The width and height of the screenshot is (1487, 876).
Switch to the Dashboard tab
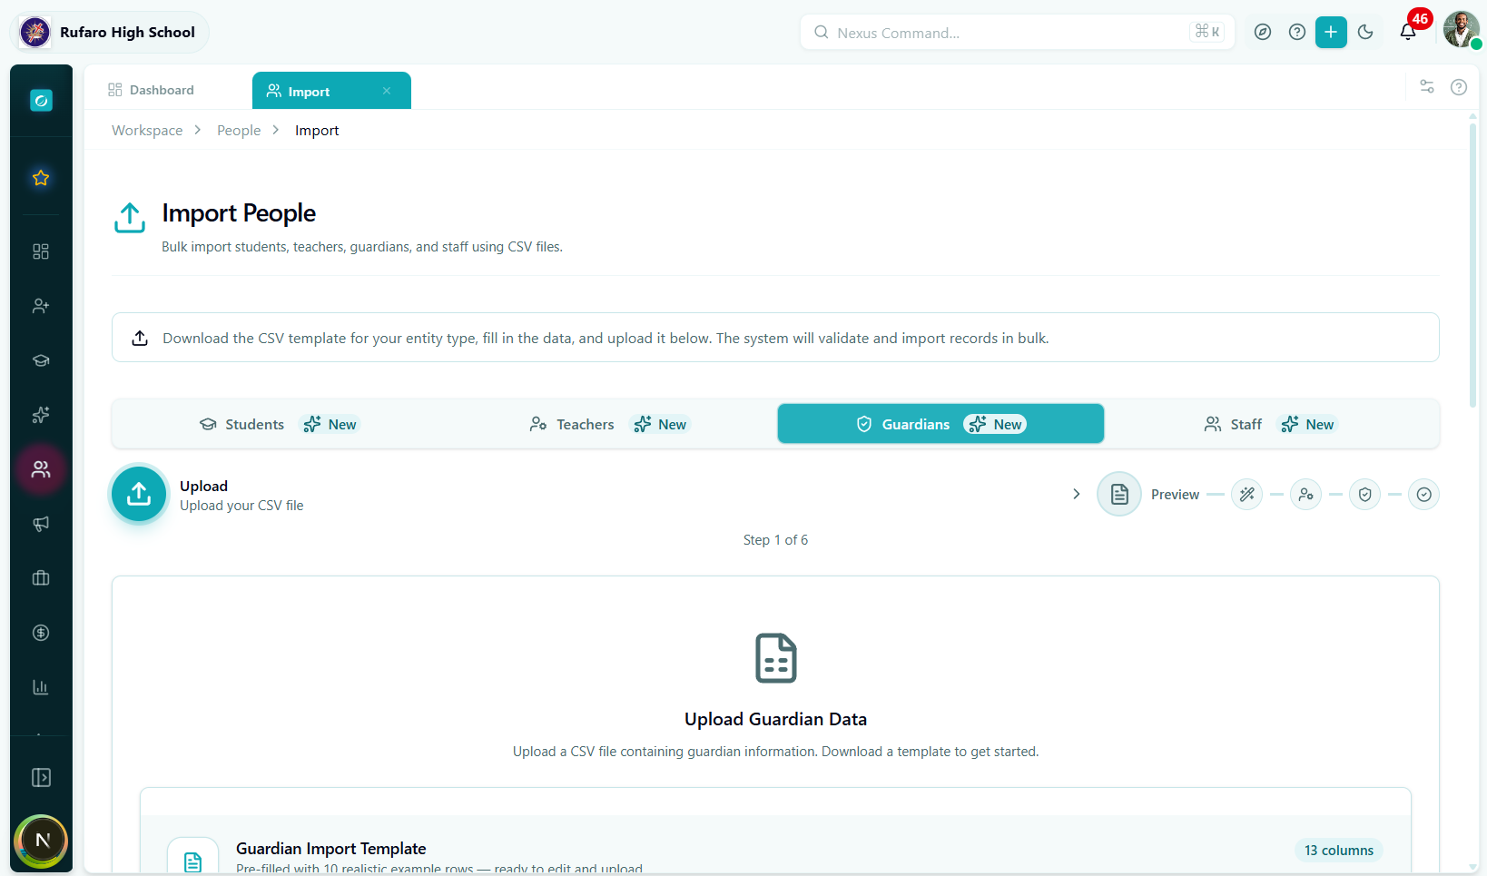click(x=151, y=90)
